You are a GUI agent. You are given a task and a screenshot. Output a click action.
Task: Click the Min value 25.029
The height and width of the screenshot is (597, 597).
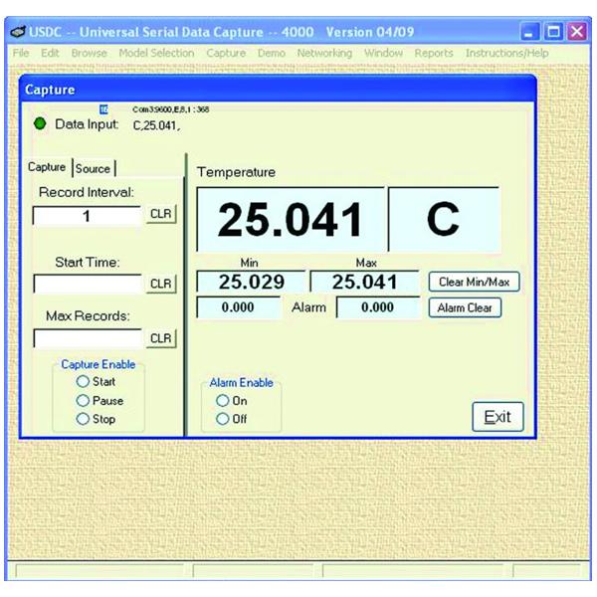(x=252, y=282)
